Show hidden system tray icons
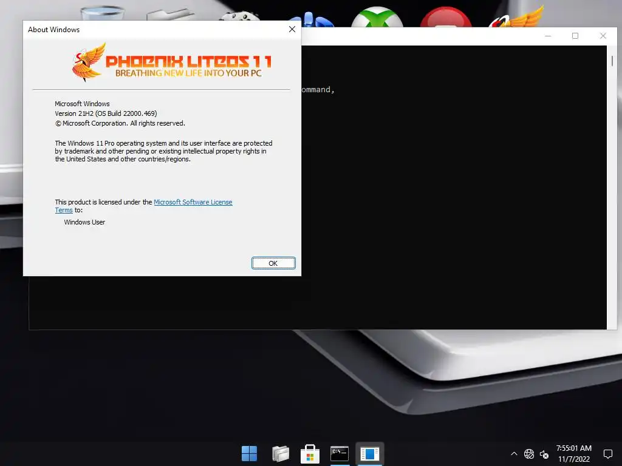 tap(514, 454)
